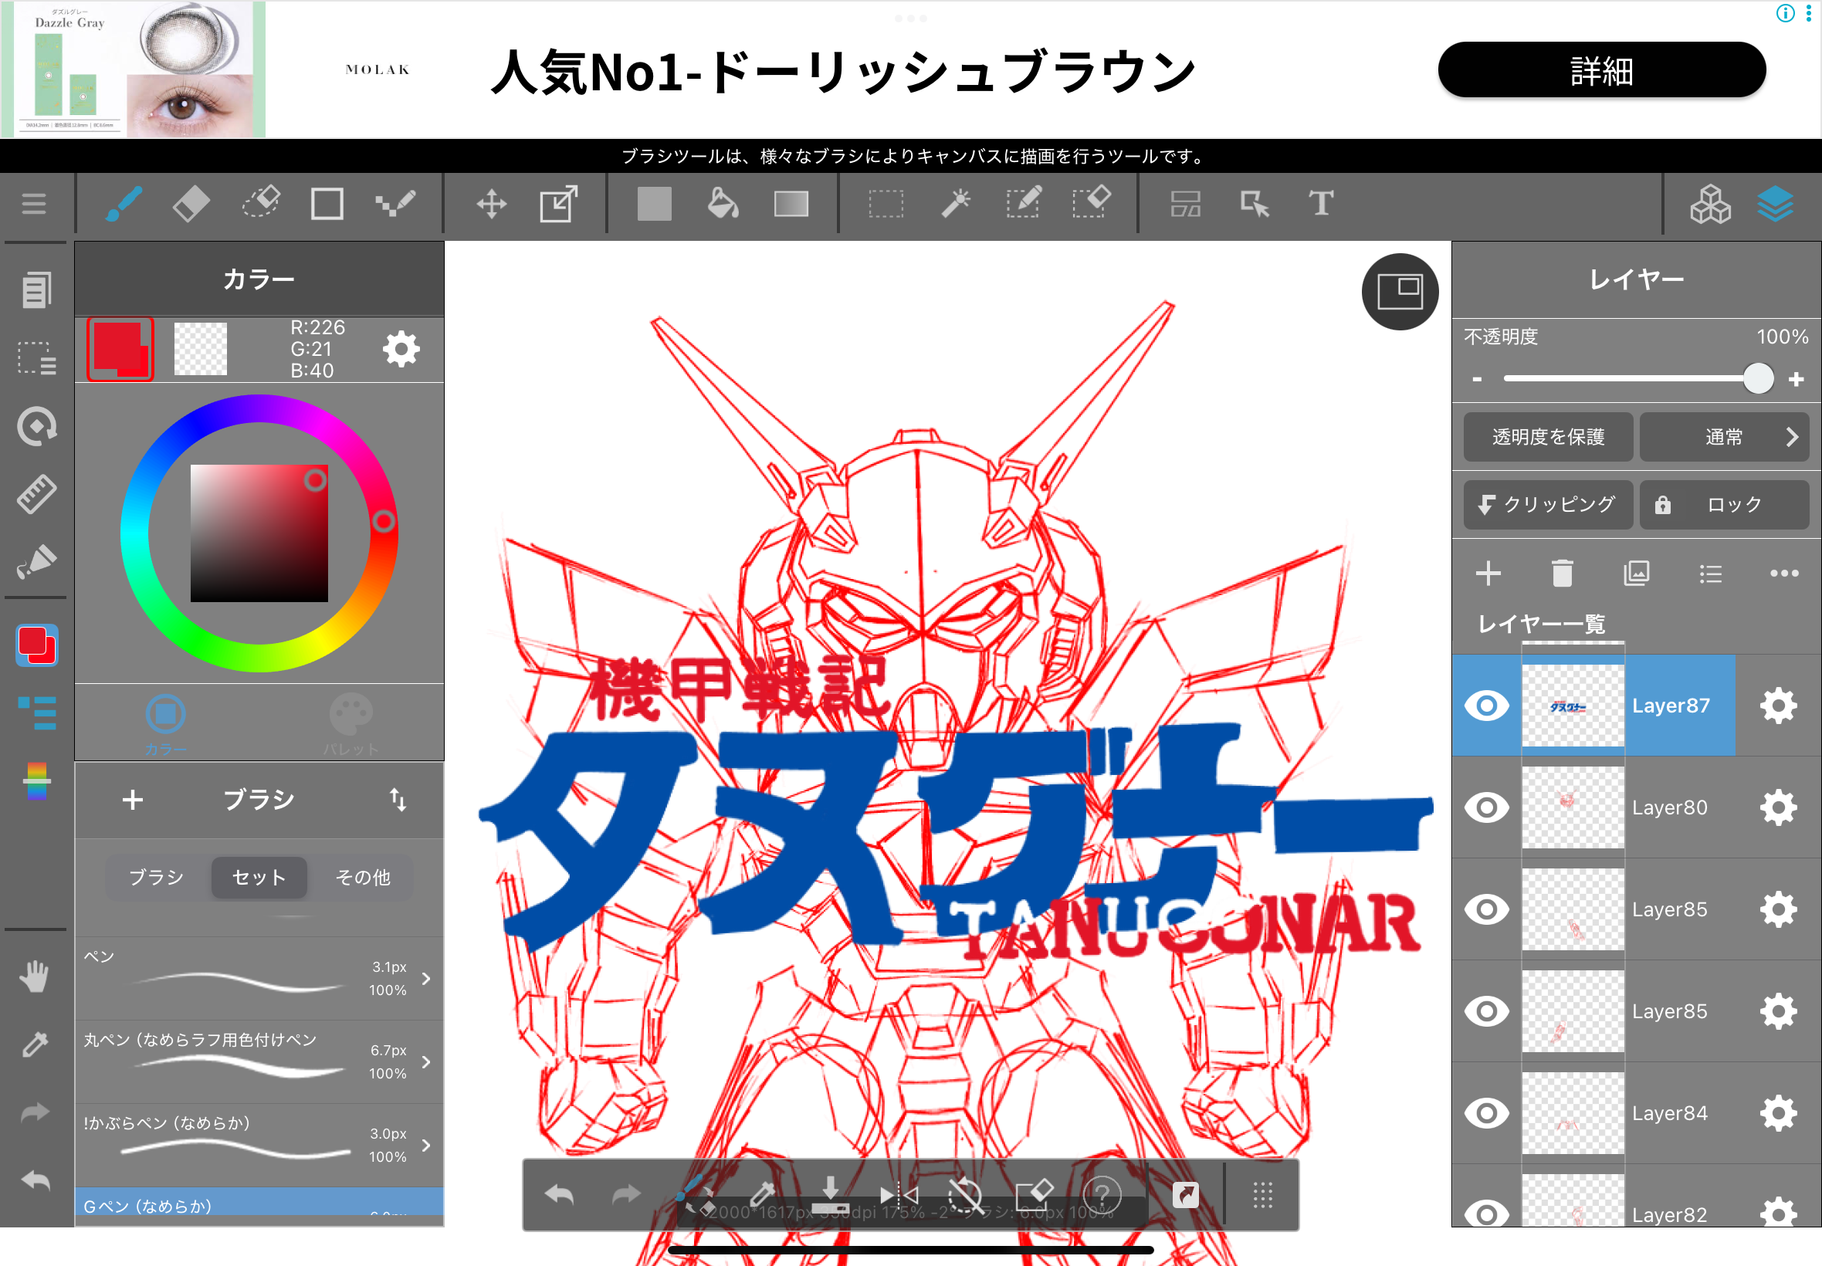Expand the ペン brush settings chevron

pyautogui.click(x=427, y=979)
